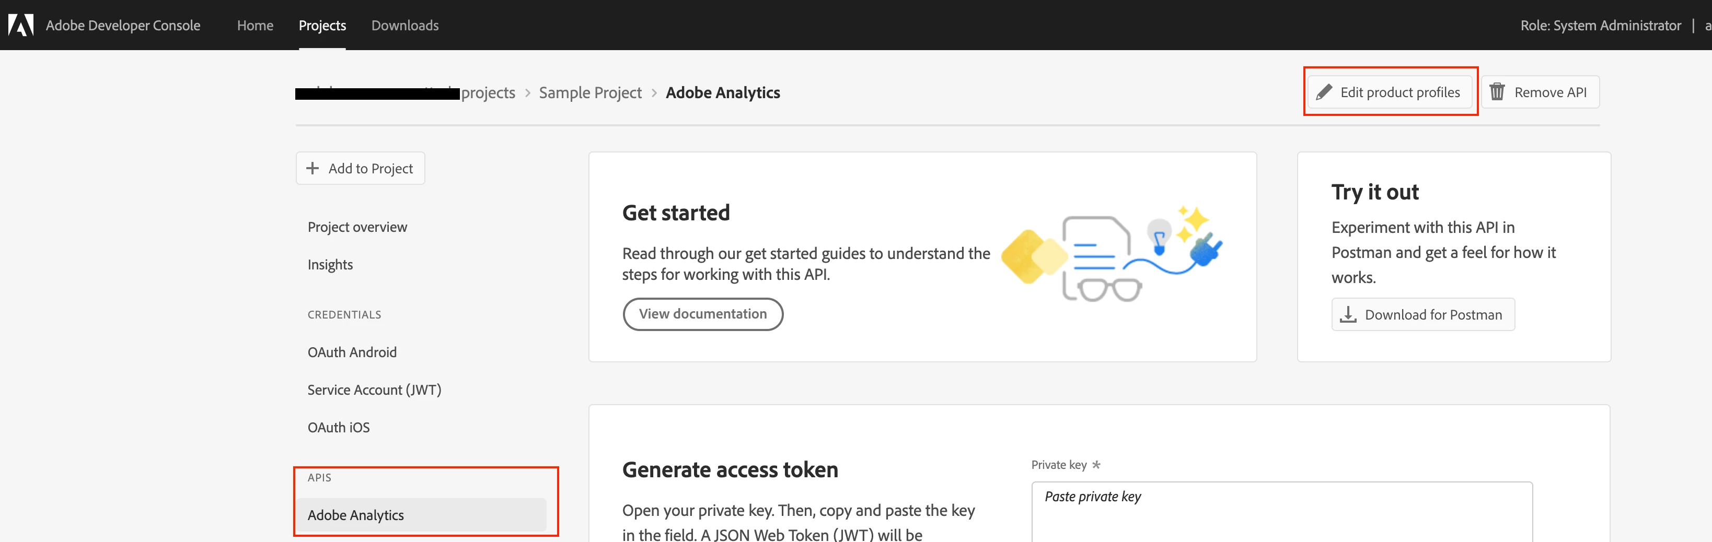Click the View documentation button
The image size is (1712, 542).
click(702, 313)
